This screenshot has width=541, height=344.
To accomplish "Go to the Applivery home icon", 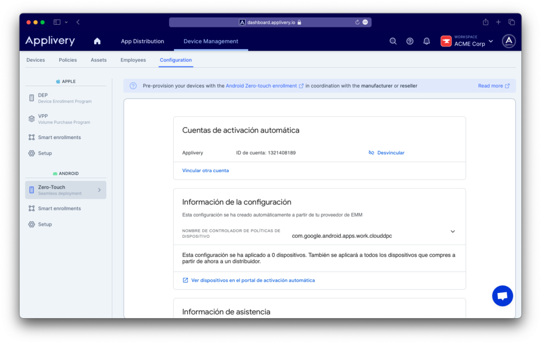I will point(97,41).
